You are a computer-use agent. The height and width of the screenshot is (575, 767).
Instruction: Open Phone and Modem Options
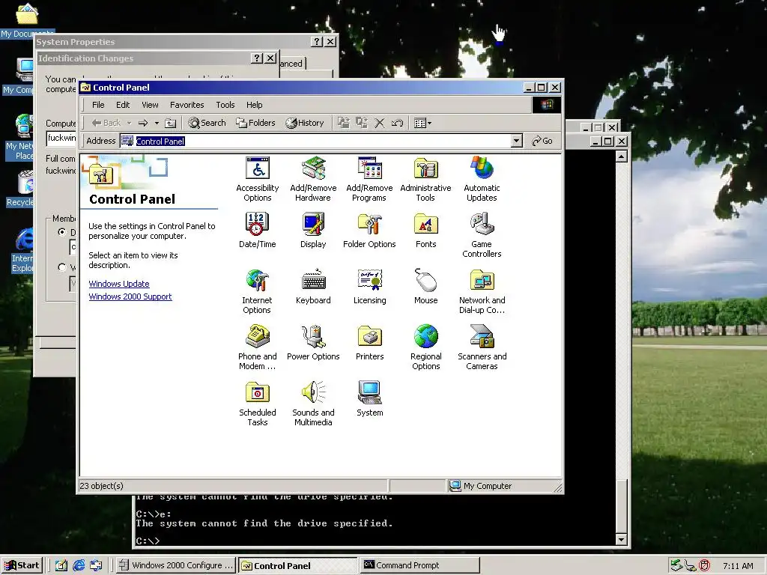pos(258,347)
